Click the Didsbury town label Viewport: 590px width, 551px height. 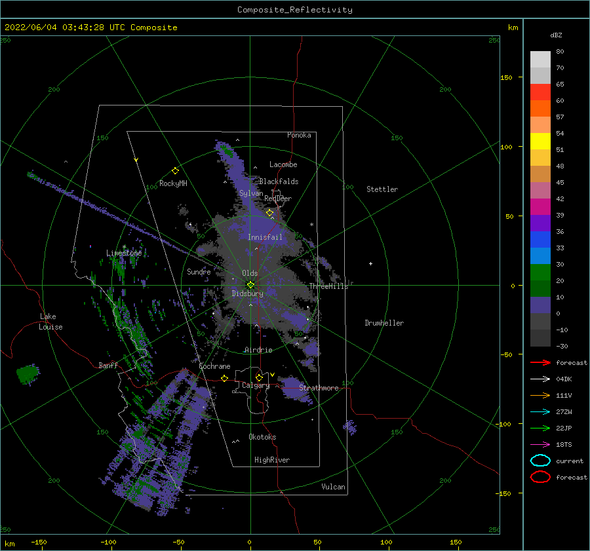247,294
